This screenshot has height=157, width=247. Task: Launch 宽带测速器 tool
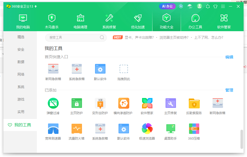click(53, 132)
